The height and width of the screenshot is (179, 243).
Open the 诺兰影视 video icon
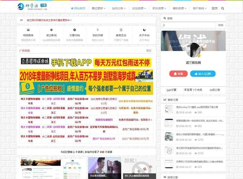point(51,30)
